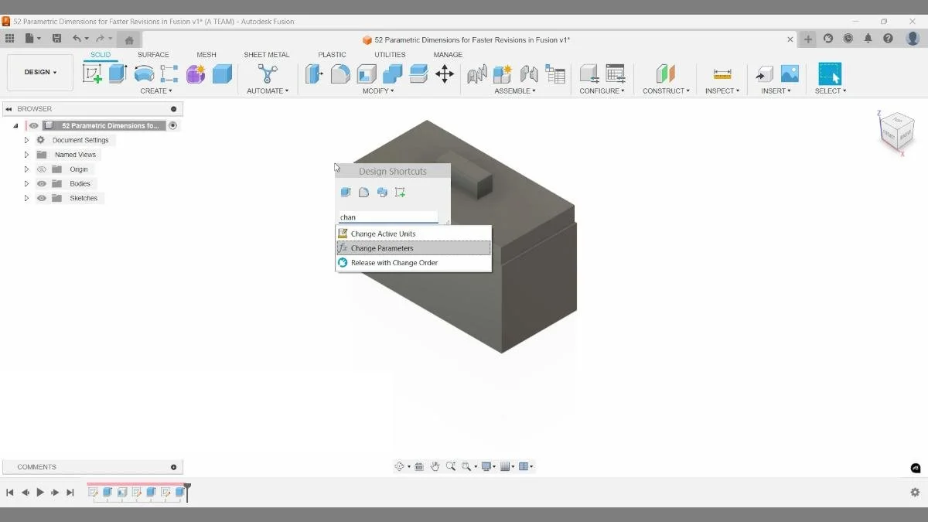Show the Sketches folder visibility eye
The height and width of the screenshot is (522, 928).
point(41,198)
